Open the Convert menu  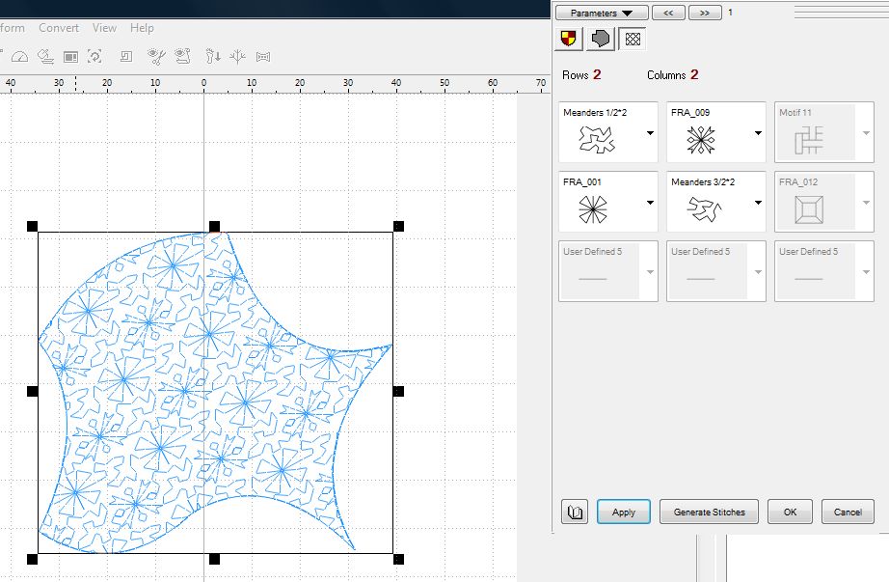pos(59,28)
